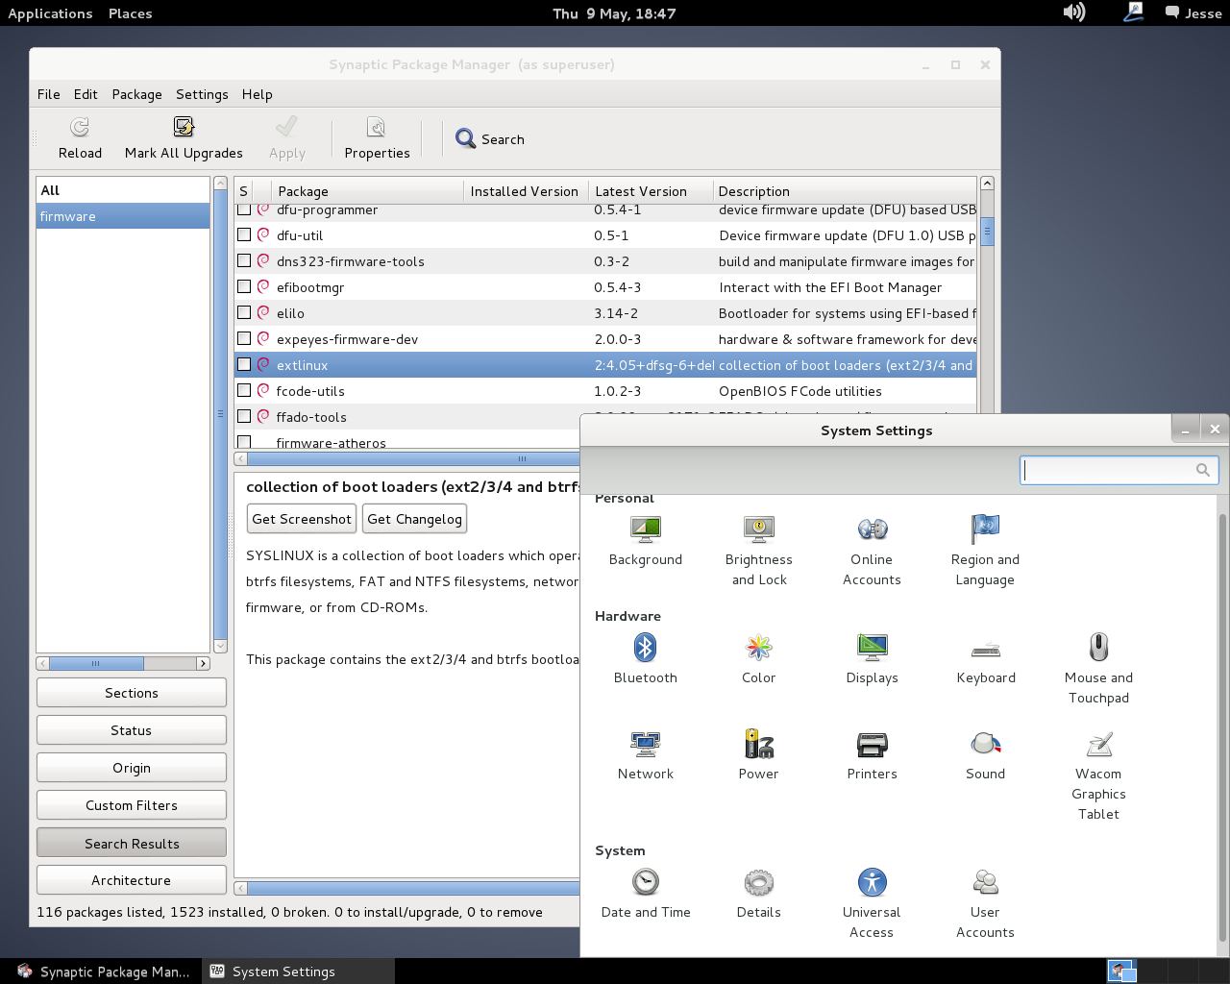This screenshot has height=984, width=1230.
Task: Open Displays settings
Action: pos(872,659)
